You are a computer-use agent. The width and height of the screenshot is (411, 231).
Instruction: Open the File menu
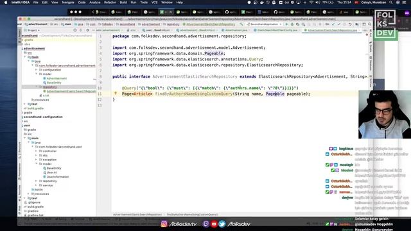coord(36,3)
